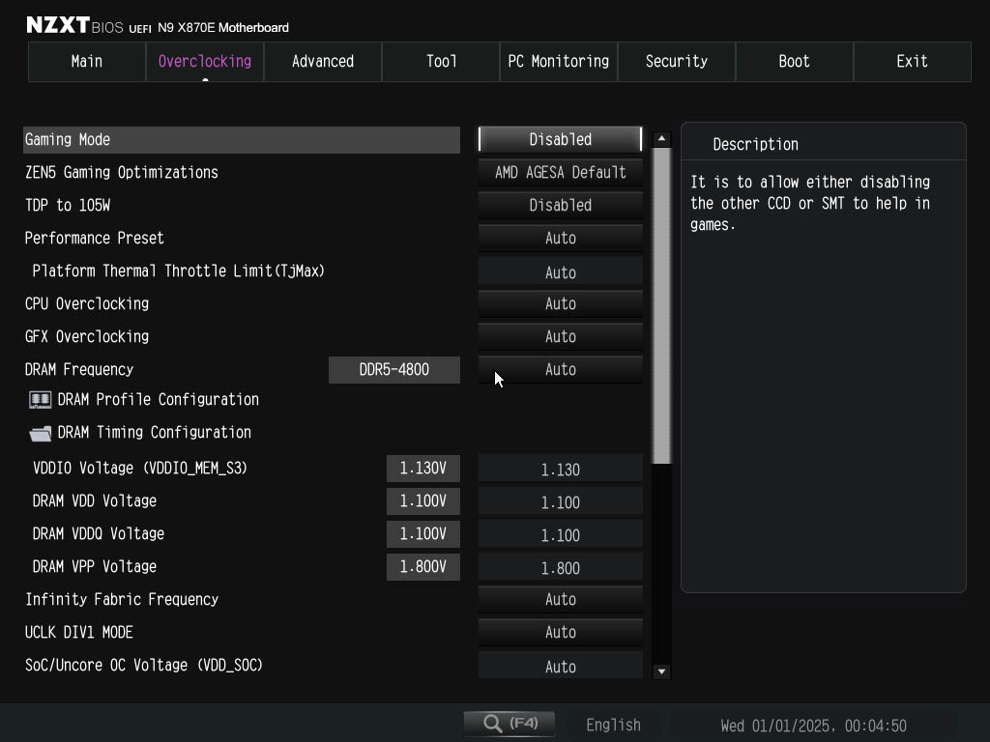The image size is (990, 742).
Task: Open the Performance Preset Auto dropdown
Action: point(560,238)
